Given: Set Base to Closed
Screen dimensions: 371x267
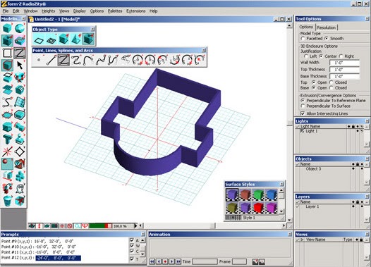Looking at the screenshot, I should click(x=332, y=88).
